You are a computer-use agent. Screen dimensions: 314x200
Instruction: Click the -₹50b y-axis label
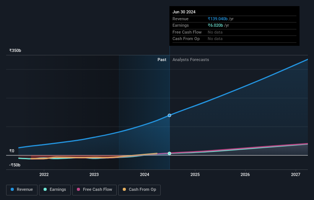click(15, 165)
